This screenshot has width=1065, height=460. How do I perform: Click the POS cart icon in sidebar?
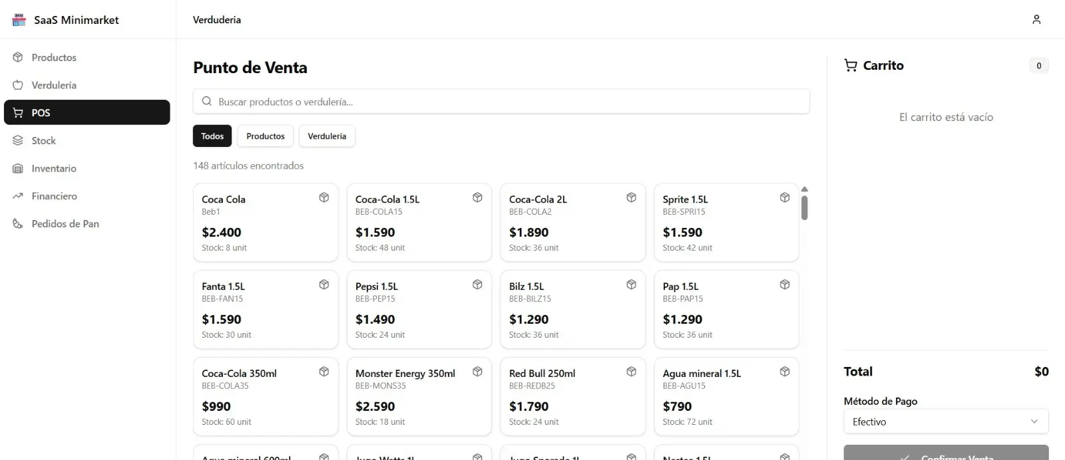[18, 113]
